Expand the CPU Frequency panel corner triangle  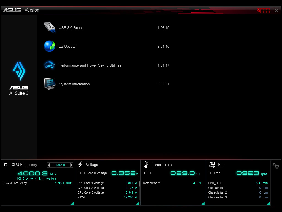click(x=72, y=203)
